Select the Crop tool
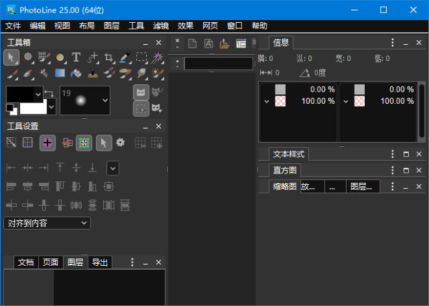Screen dimensions: 429x306 109,58
